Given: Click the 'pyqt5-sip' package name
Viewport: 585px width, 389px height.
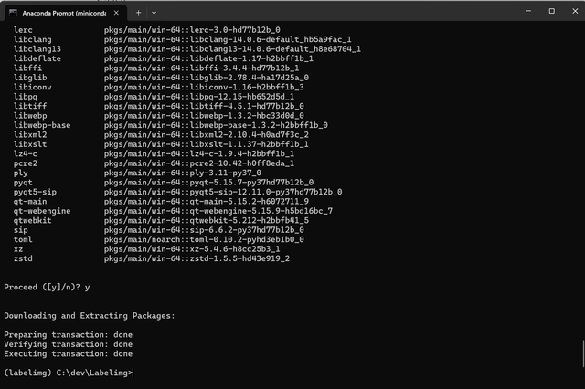Looking at the screenshot, I should pos(35,192).
